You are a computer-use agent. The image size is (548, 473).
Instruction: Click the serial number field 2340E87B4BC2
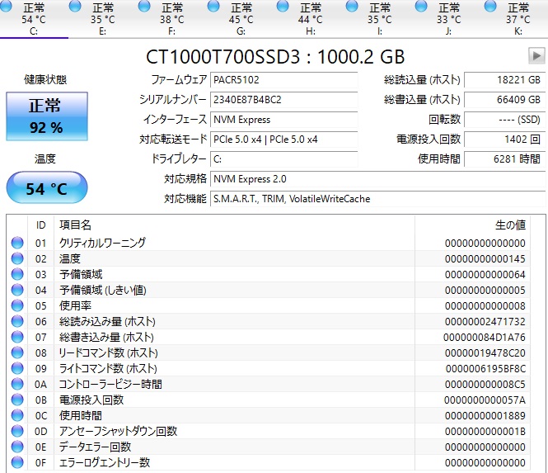[x=283, y=100]
